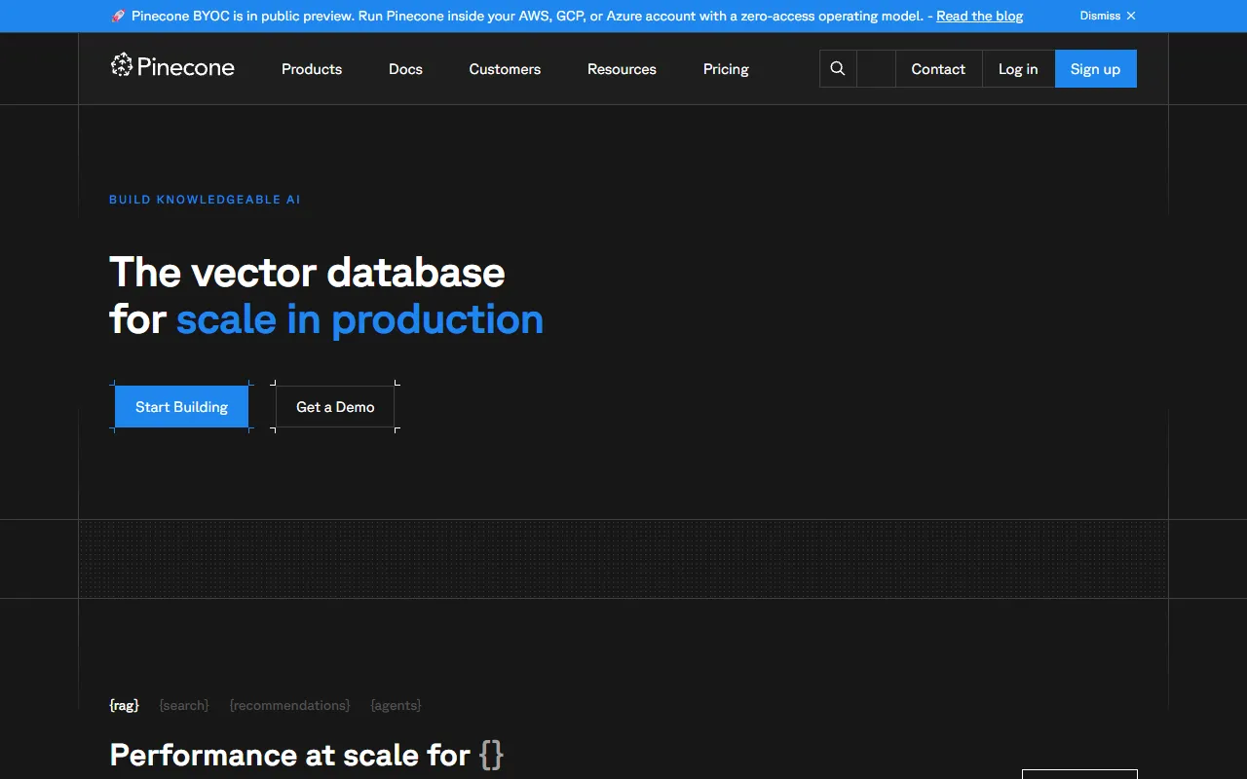Screen dimensions: 1247x779
Task: Request a demo via Get a Demo
Action: coord(335,407)
